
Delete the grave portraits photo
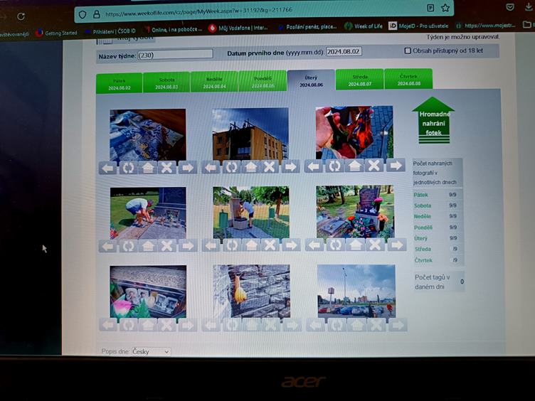click(167, 325)
